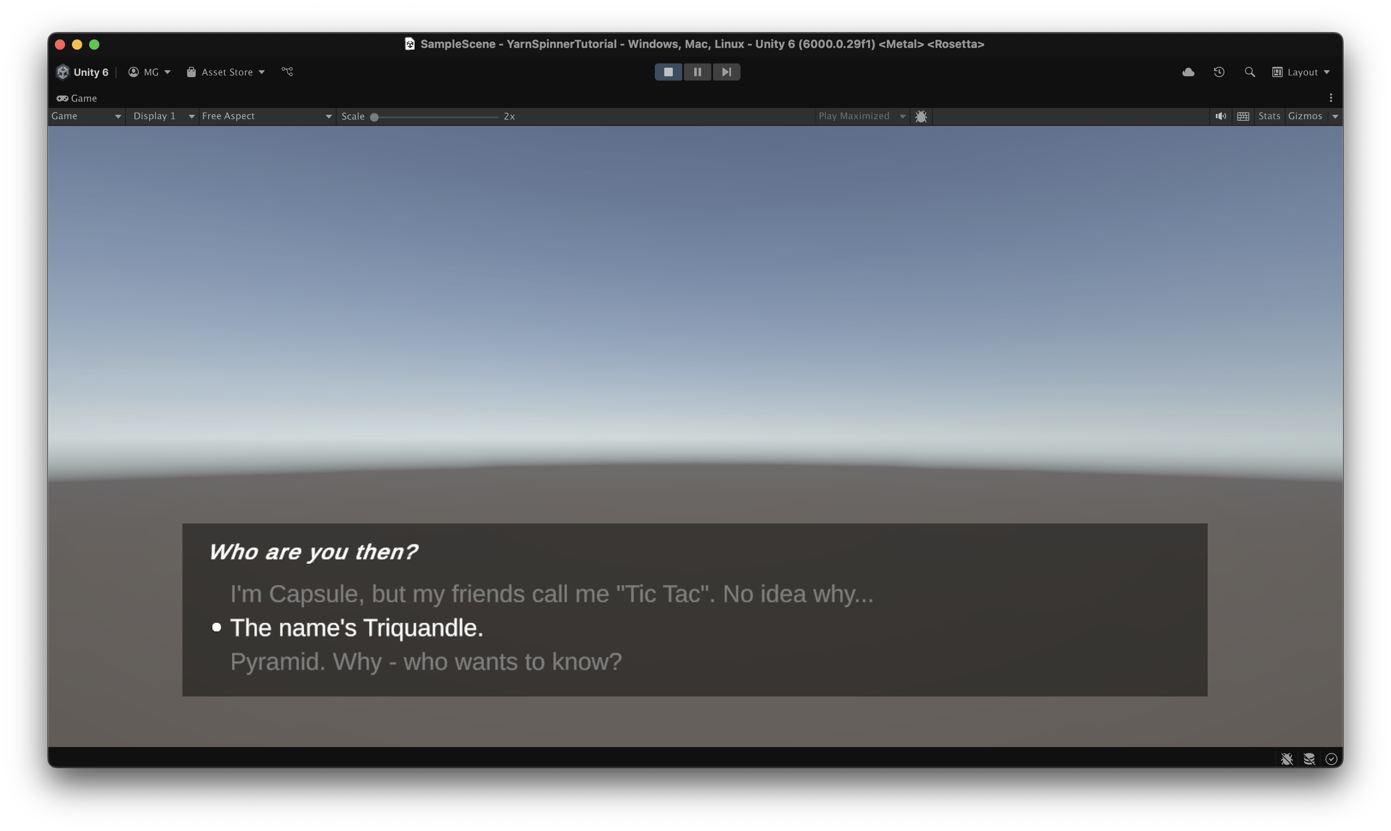Open the Free Aspect resolution dropdown
This screenshot has height=831, width=1391.
point(267,116)
